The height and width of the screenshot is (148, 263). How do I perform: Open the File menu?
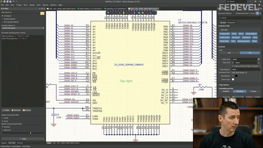click(2, 5)
